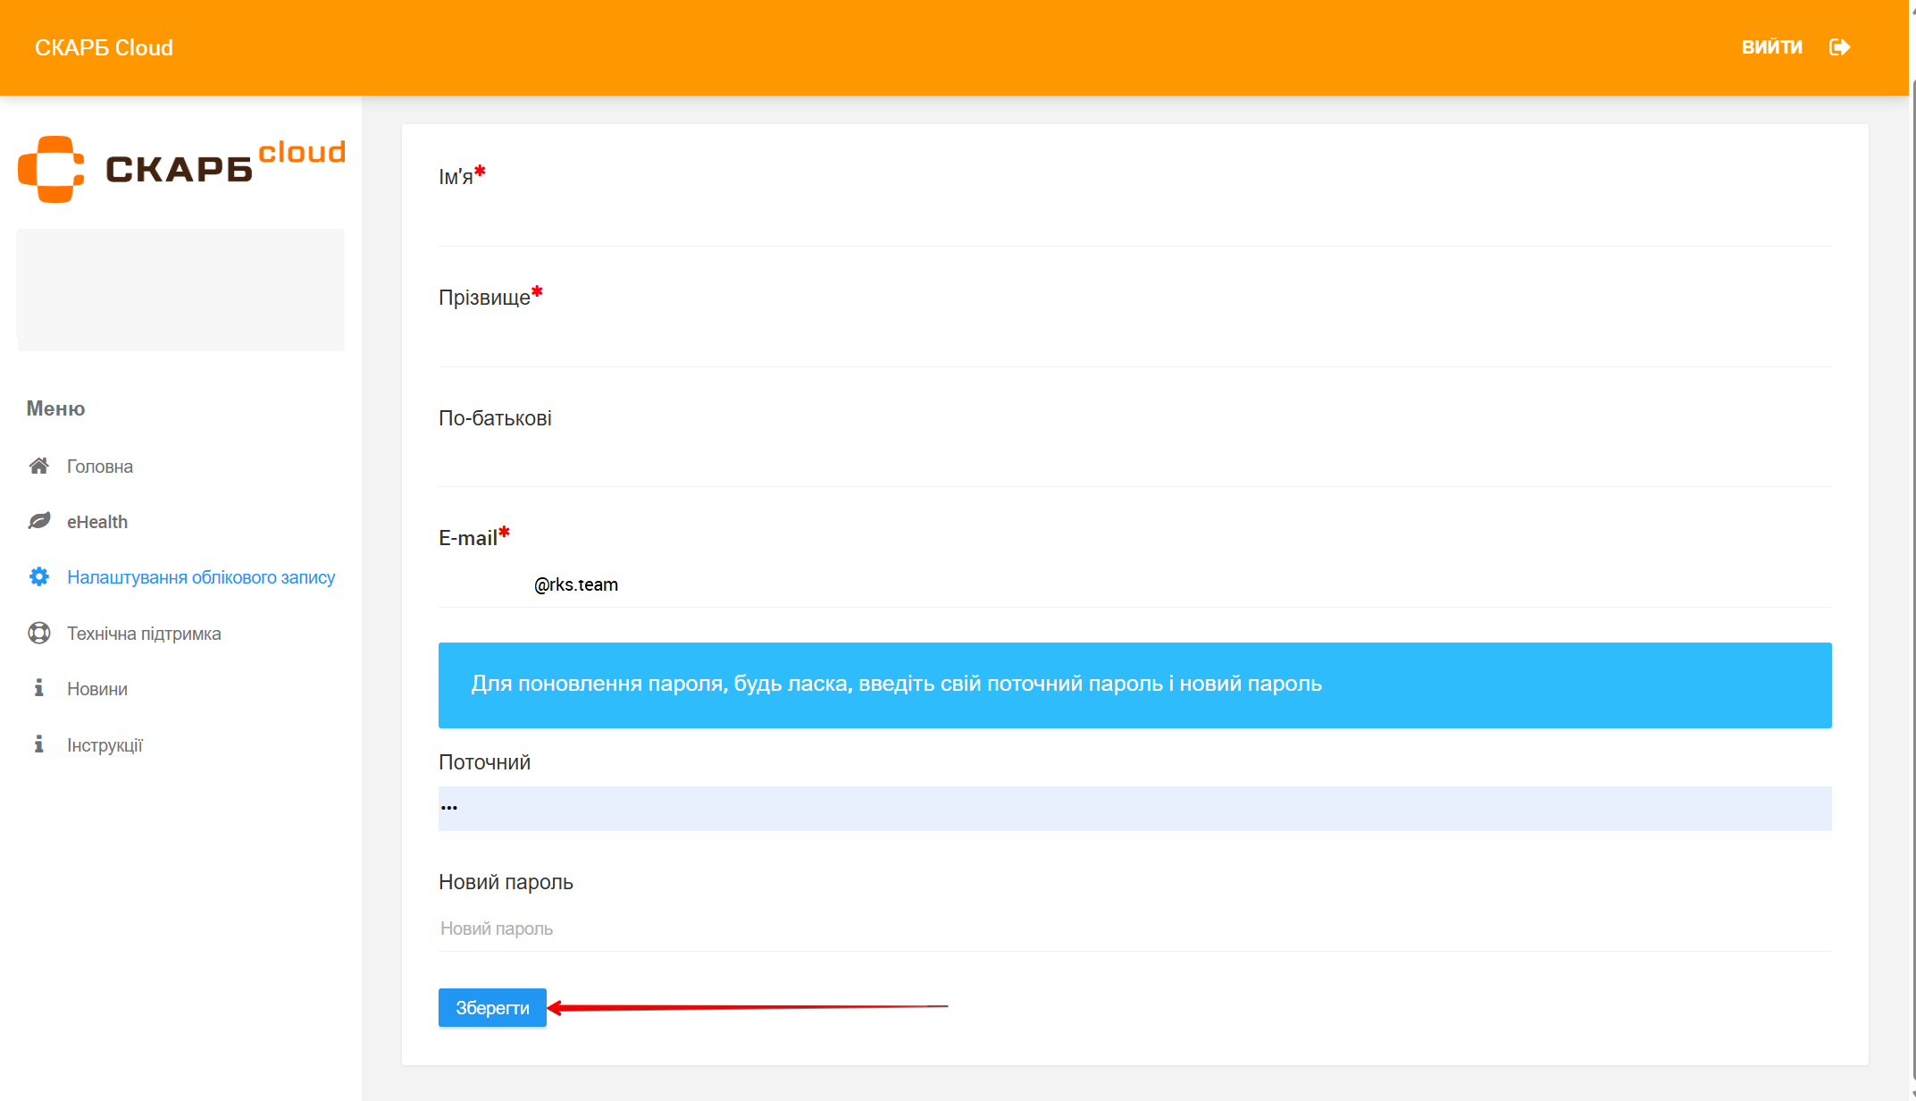
Task: Open the Головна menu item
Action: pos(99,466)
